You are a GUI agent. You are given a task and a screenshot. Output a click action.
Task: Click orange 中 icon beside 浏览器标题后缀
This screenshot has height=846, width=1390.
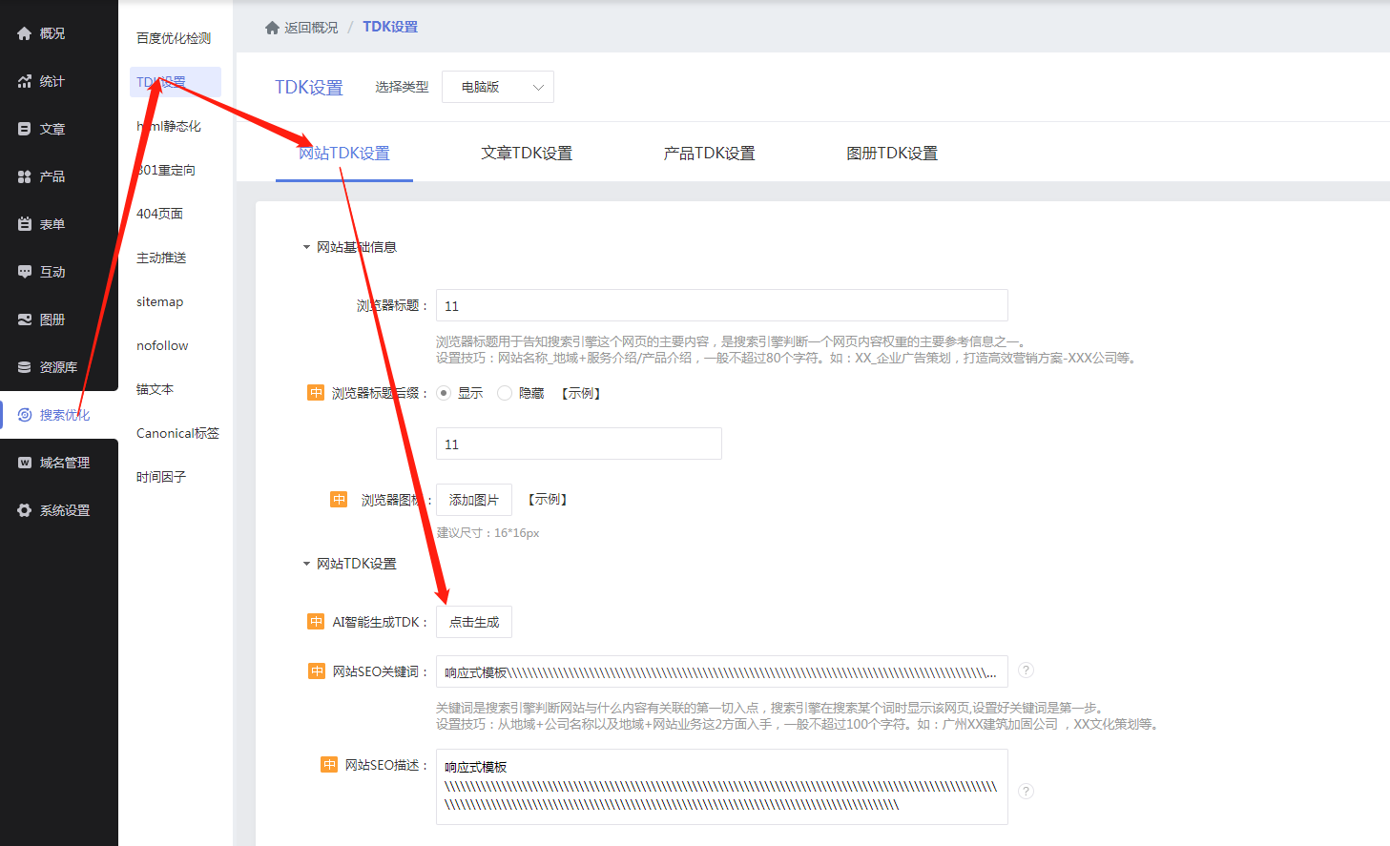pos(316,393)
